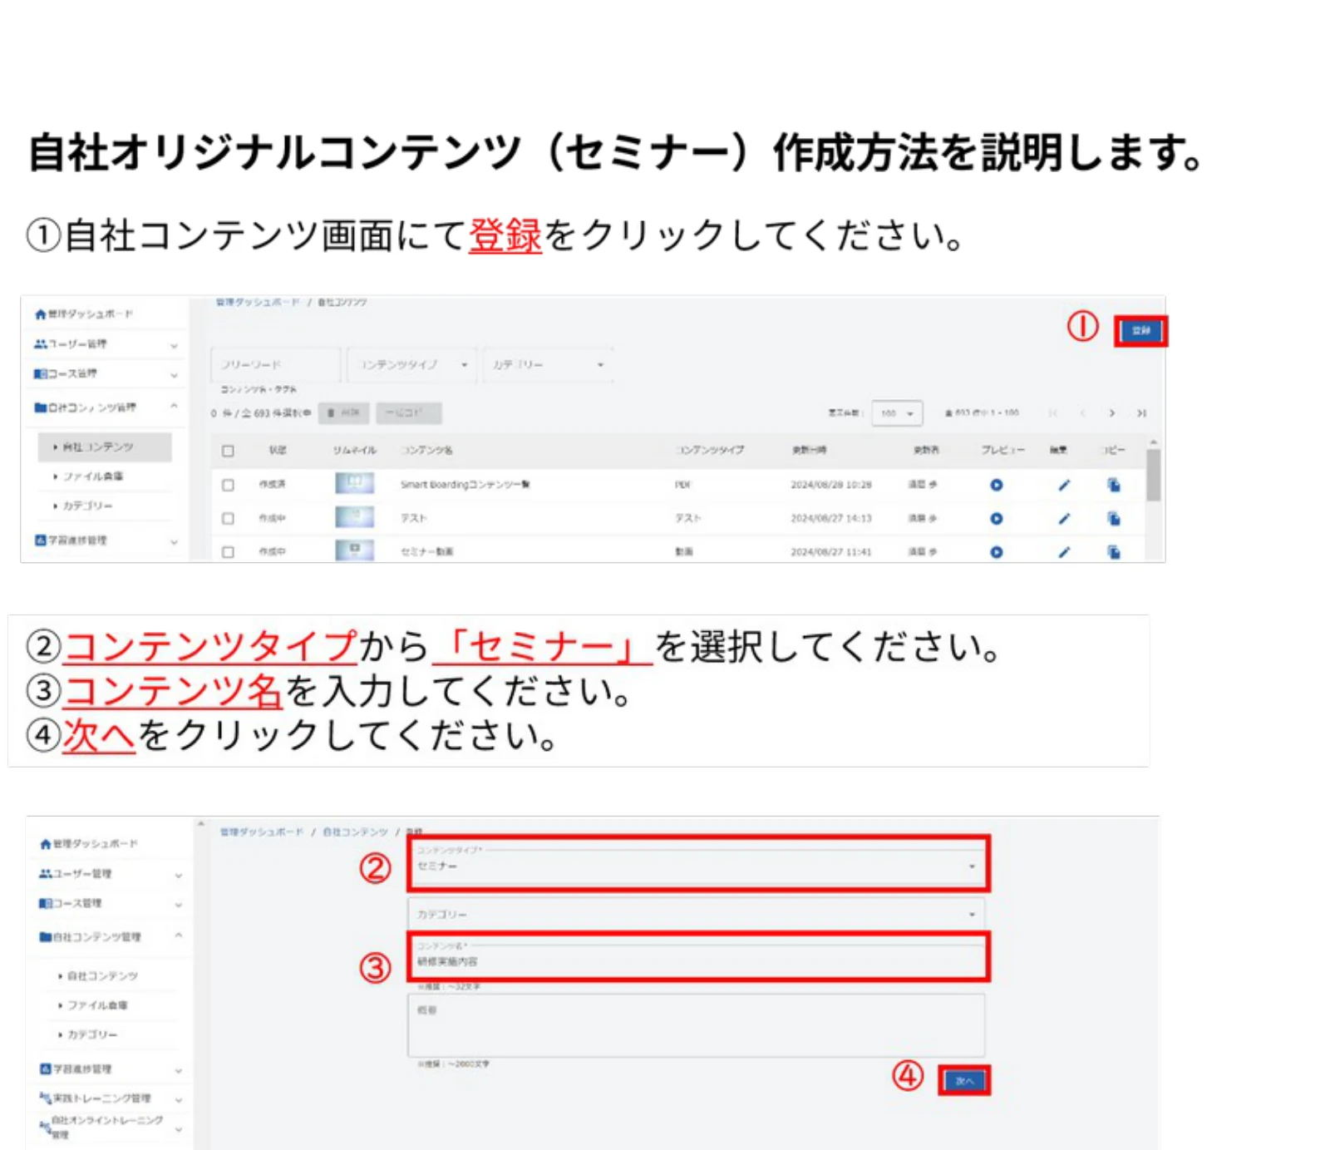Click the edit pencil for the テスト row
The height and width of the screenshot is (1150, 1330).
pos(1064,519)
